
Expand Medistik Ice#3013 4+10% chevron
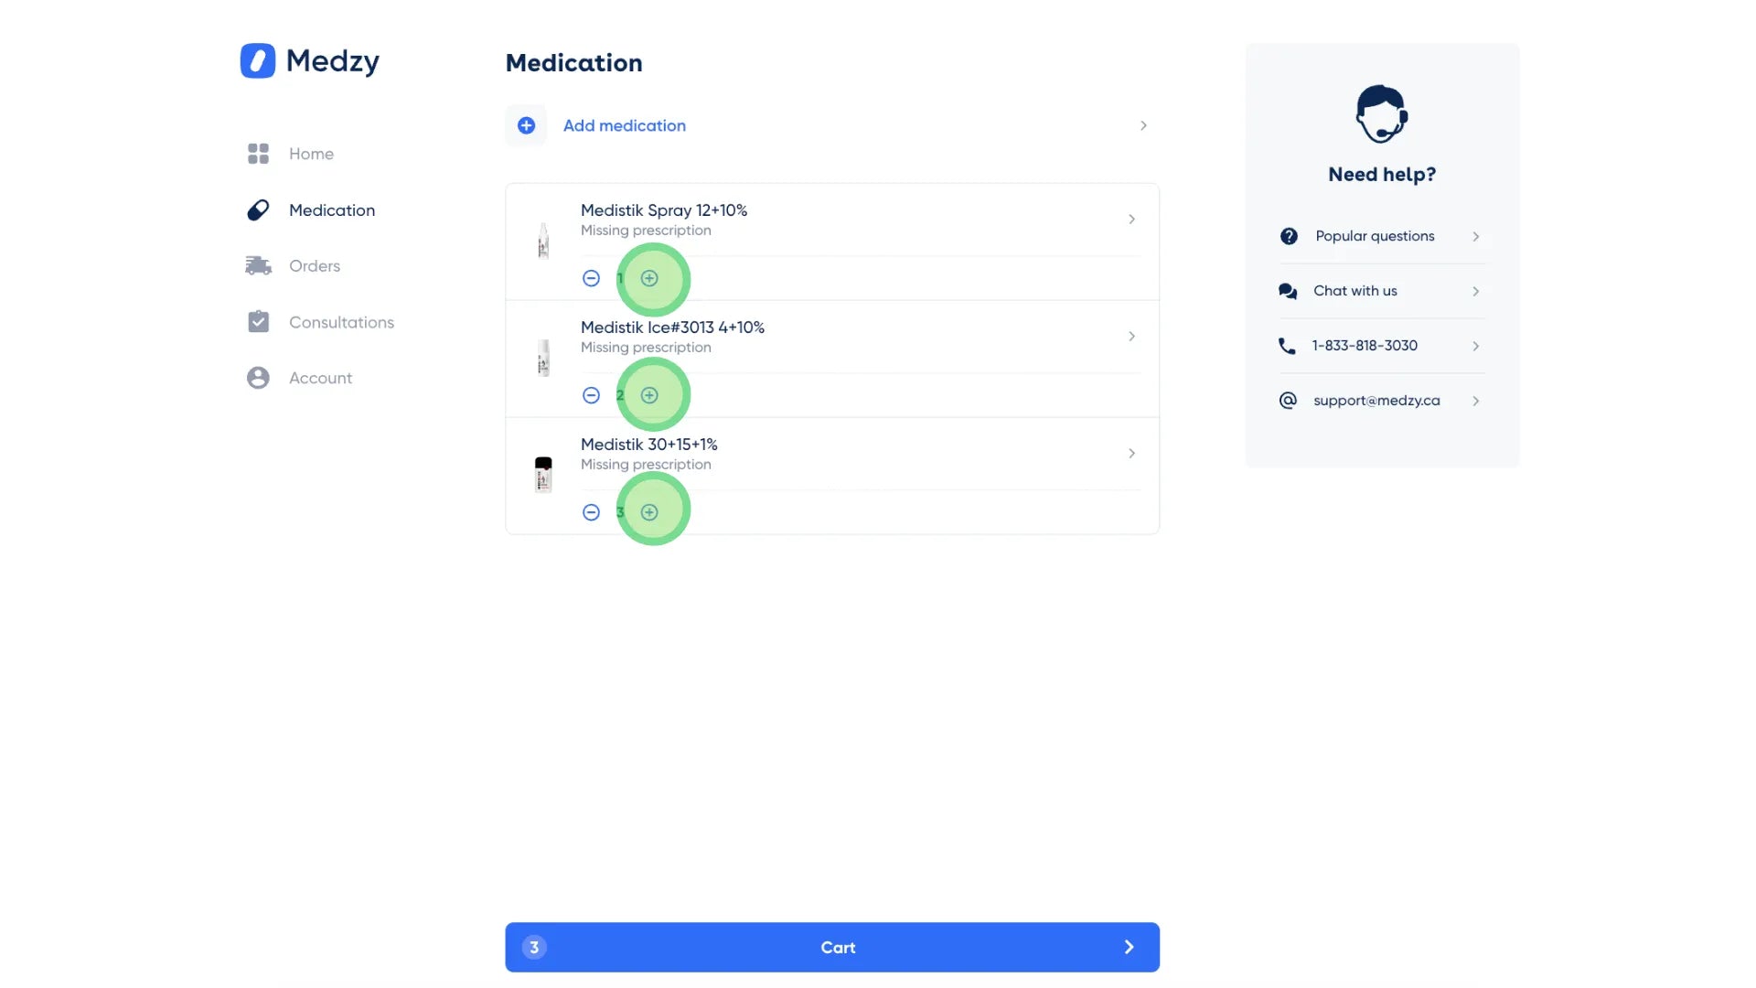coord(1131,337)
